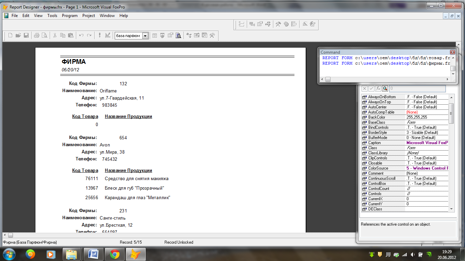Click the Copy toolbar icon
The image size is (465, 261).
point(63,35)
